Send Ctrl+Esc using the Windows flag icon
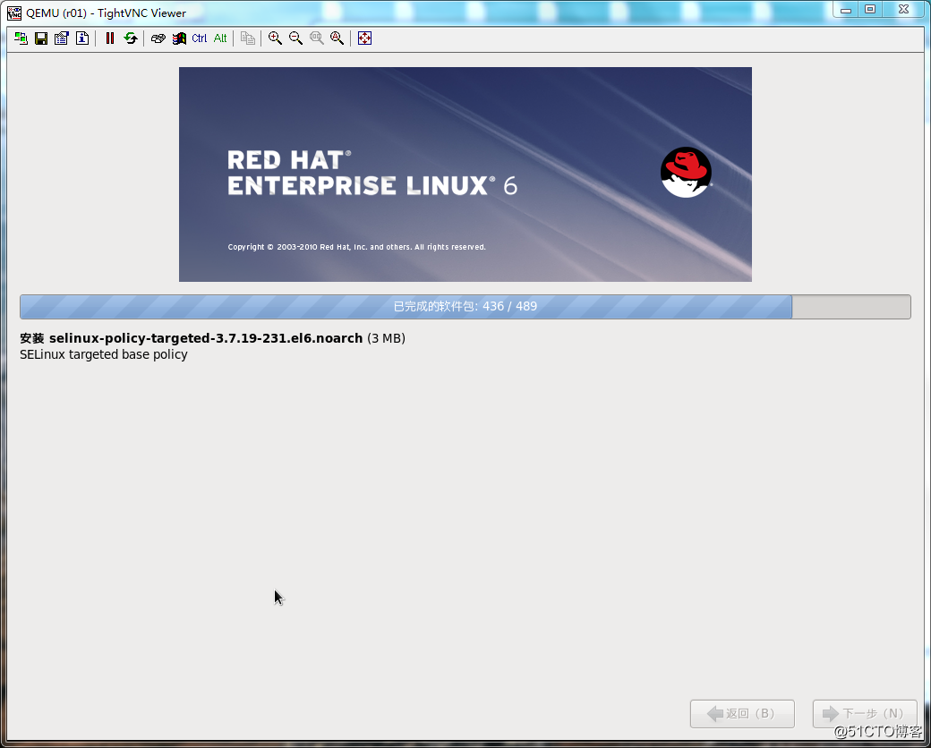Image resolution: width=931 pixels, height=748 pixels. [x=179, y=38]
